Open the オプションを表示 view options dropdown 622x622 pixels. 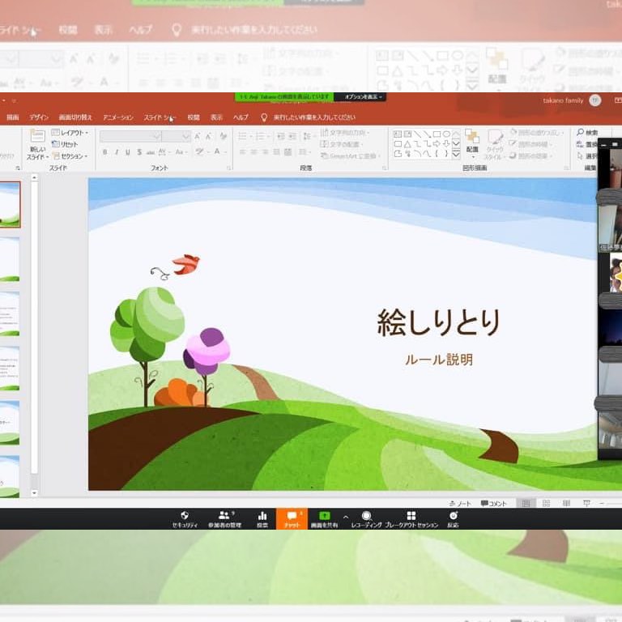pos(362,97)
